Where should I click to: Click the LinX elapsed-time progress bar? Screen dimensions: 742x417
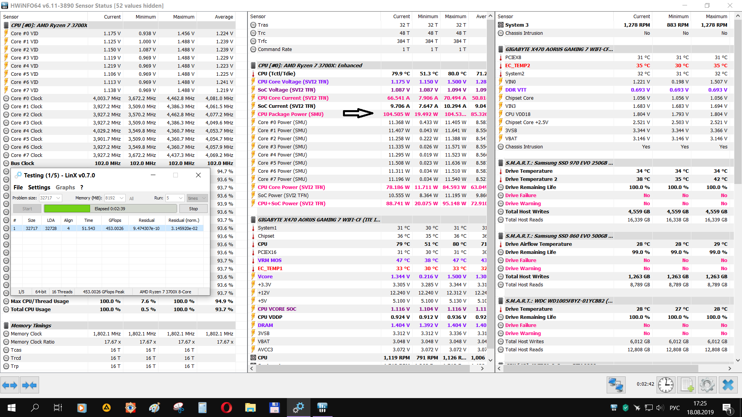point(110,209)
